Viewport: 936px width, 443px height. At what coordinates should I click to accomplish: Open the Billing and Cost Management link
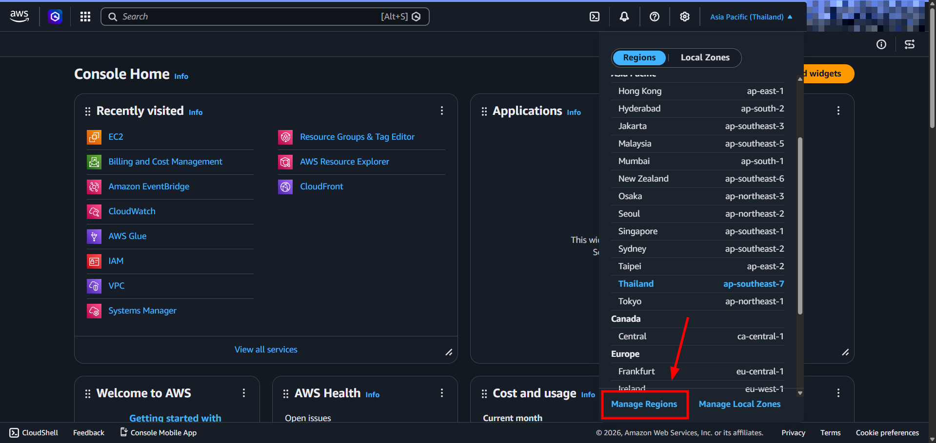165,162
